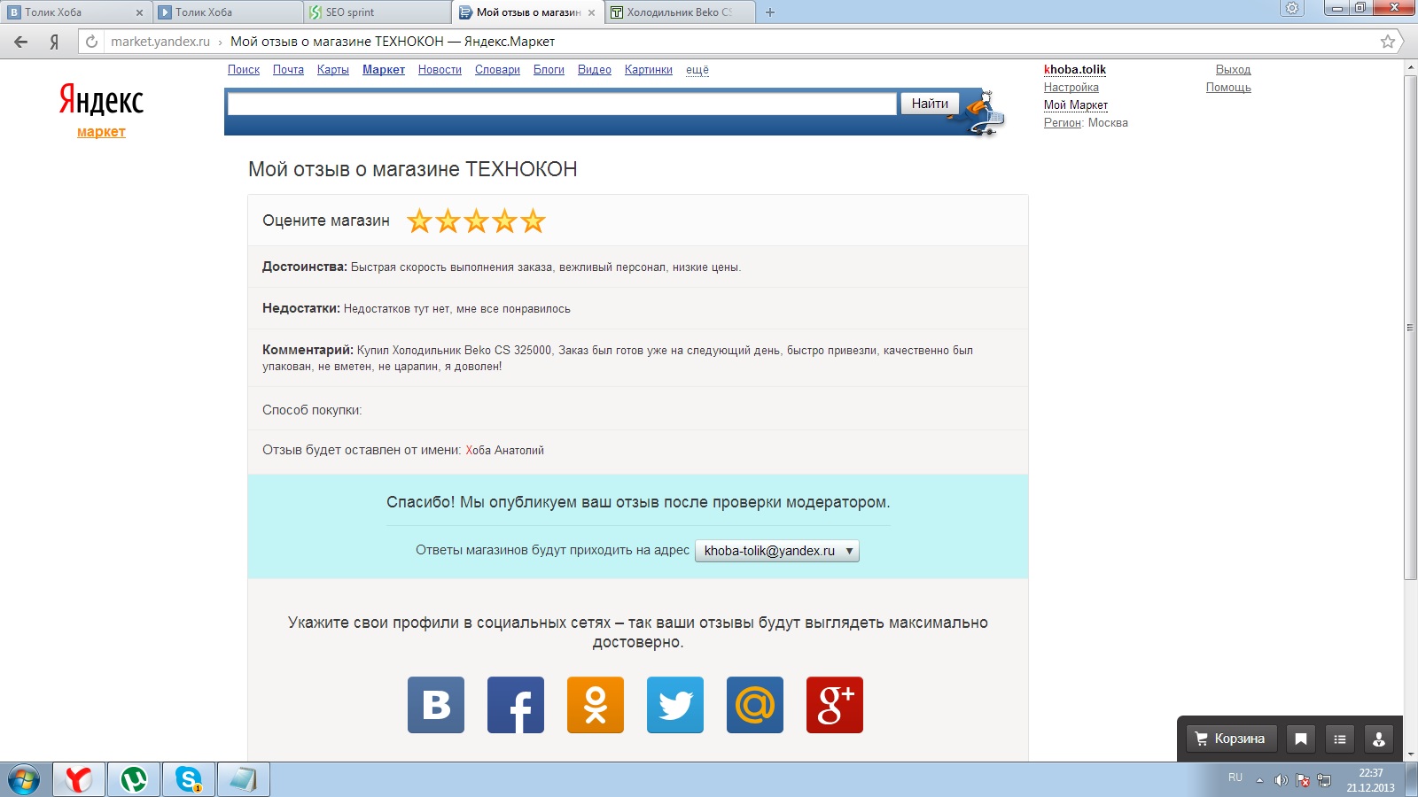Click the маркет link under logo
The width and height of the screenshot is (1418, 797).
tap(101, 132)
